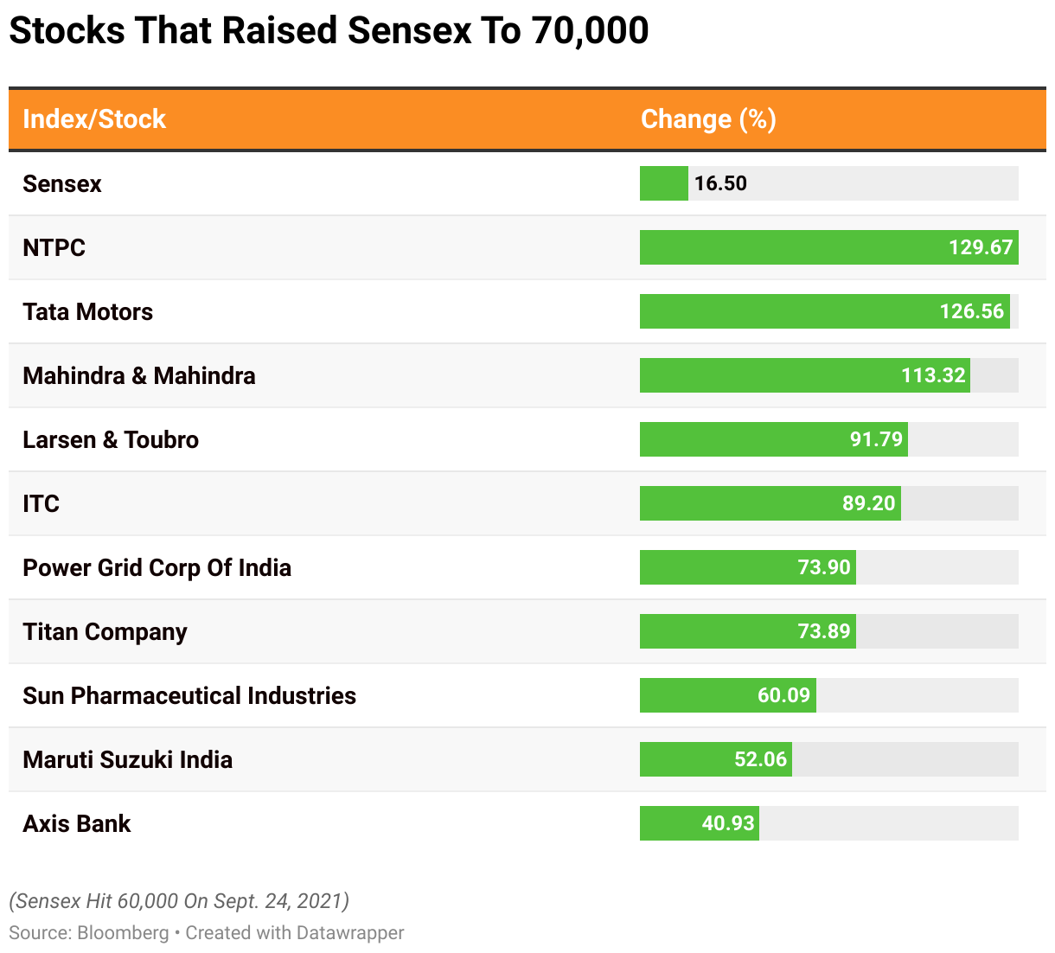This screenshot has width=1055, height=953.
Task: Click the NTPC stock name
Action: (x=54, y=248)
